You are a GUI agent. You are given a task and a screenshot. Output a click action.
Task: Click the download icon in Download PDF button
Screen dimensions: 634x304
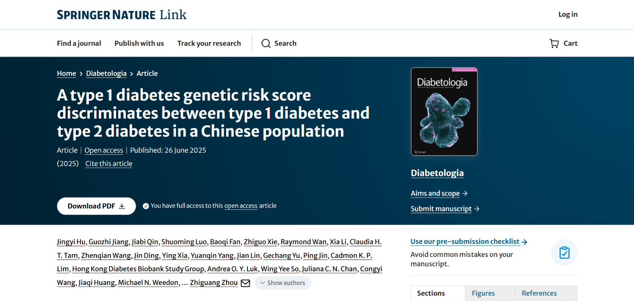(122, 206)
